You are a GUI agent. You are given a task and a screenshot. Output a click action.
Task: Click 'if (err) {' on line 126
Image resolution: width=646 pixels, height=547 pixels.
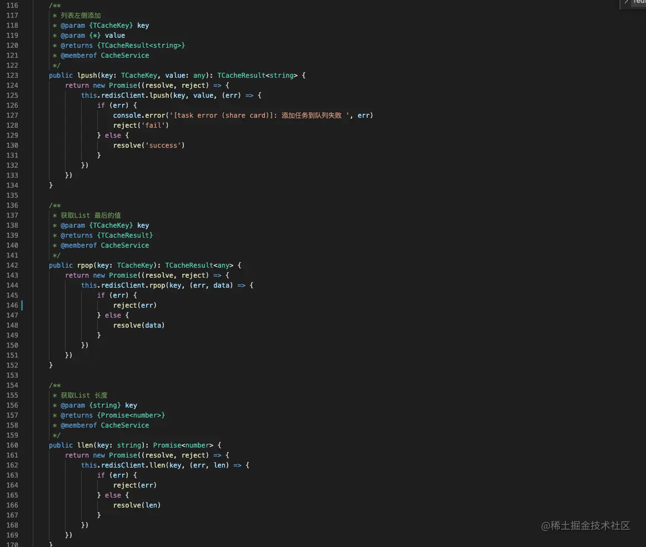[x=117, y=106]
